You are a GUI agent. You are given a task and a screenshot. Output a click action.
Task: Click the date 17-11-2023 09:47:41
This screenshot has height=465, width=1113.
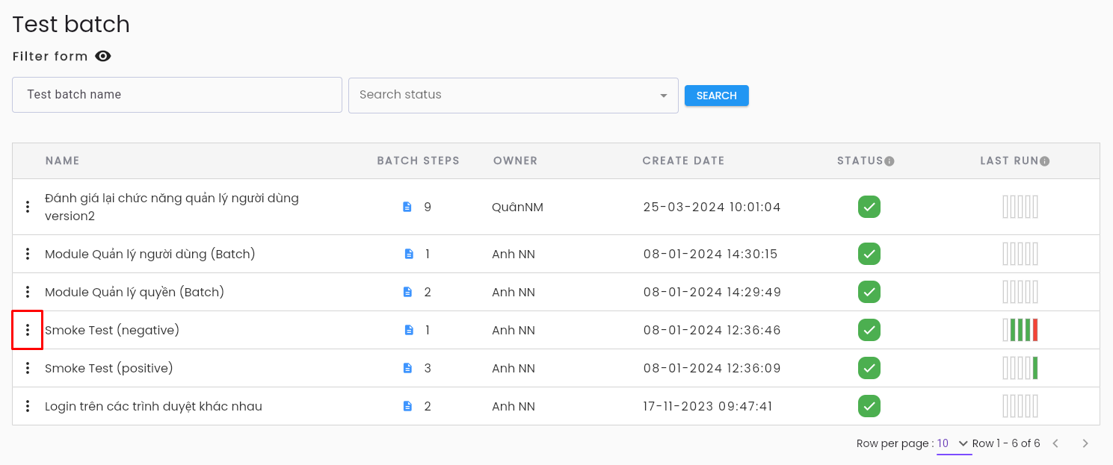[708, 406]
